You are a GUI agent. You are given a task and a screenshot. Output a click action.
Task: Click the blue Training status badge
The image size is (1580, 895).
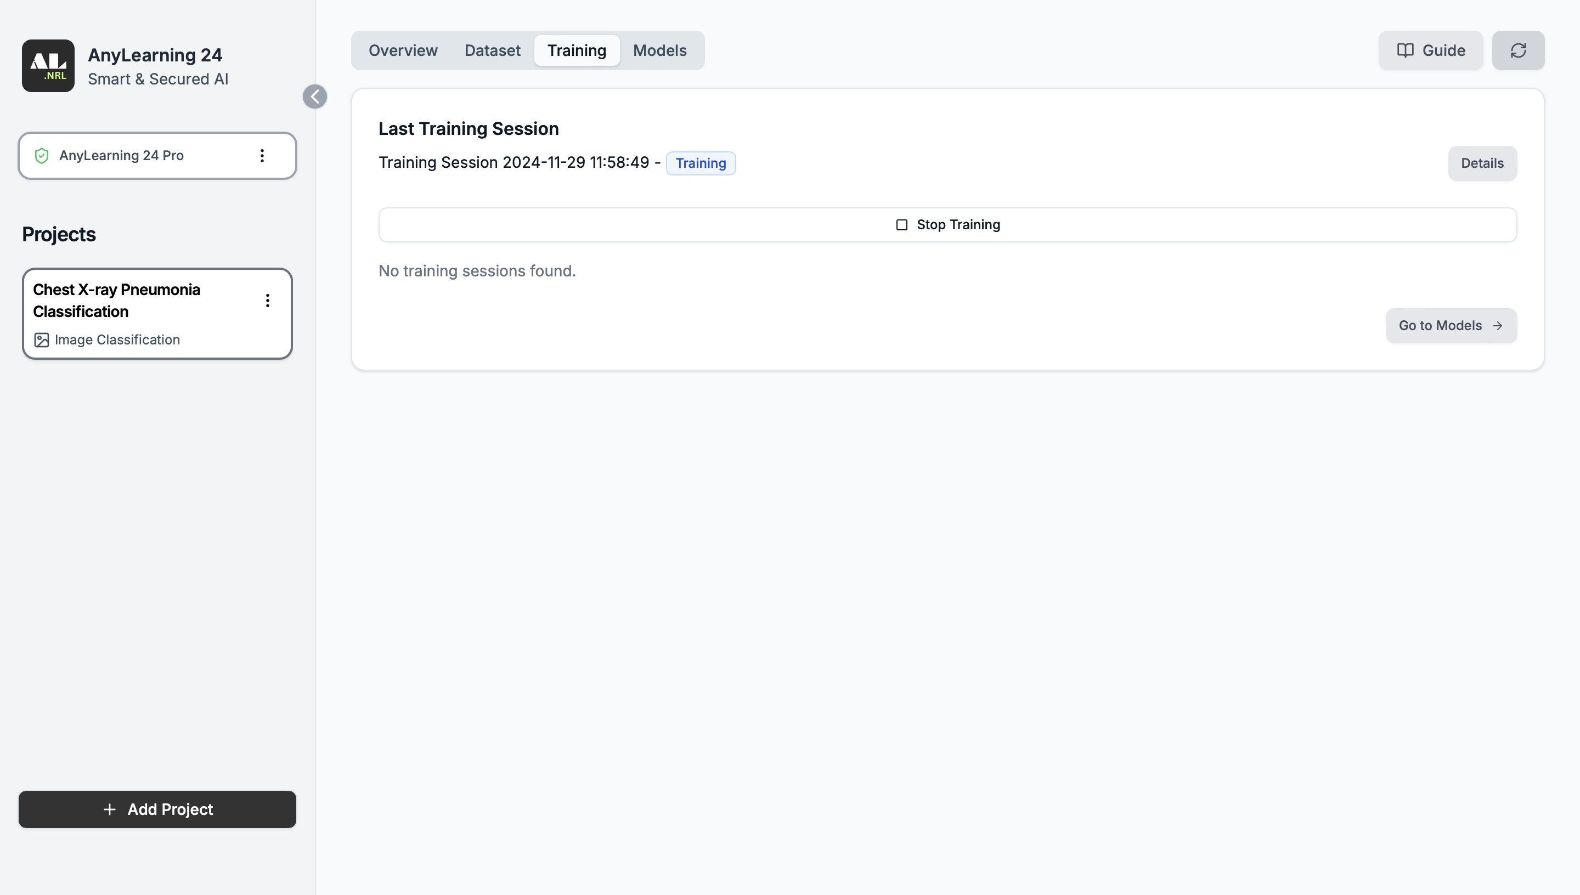coord(701,163)
